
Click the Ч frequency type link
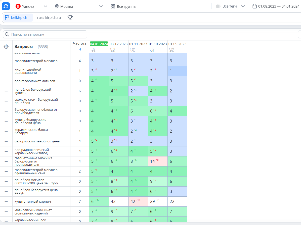[x=80, y=49]
